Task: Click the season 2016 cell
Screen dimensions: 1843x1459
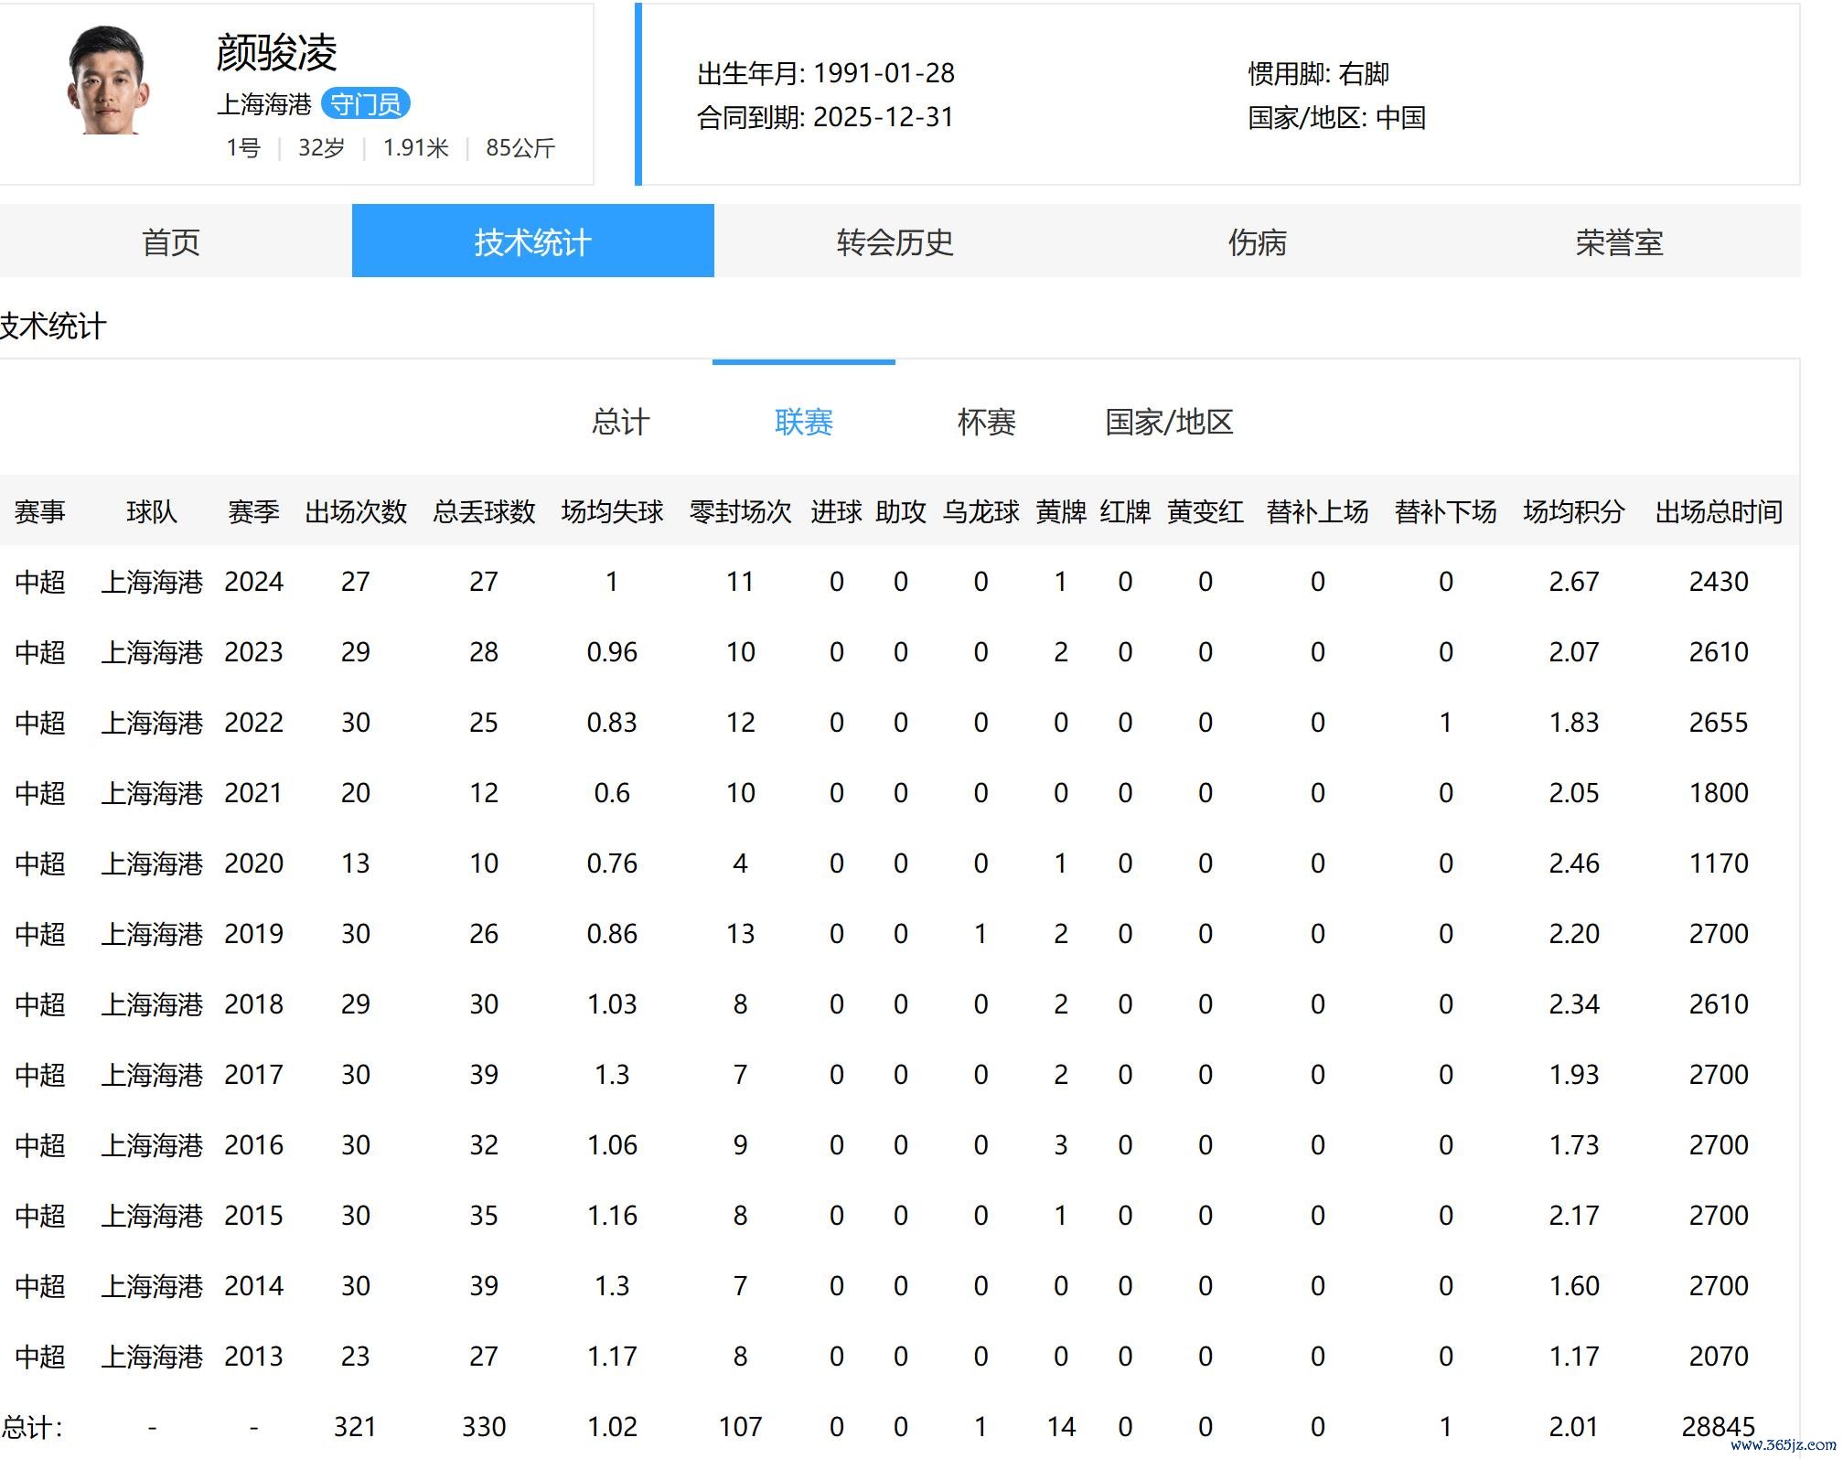Action: click(253, 1145)
